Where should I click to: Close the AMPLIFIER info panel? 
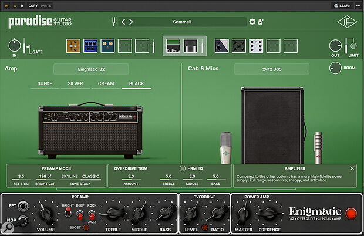(x=352, y=168)
